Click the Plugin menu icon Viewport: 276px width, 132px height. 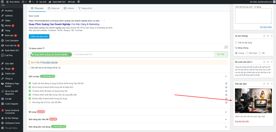[3, 69]
